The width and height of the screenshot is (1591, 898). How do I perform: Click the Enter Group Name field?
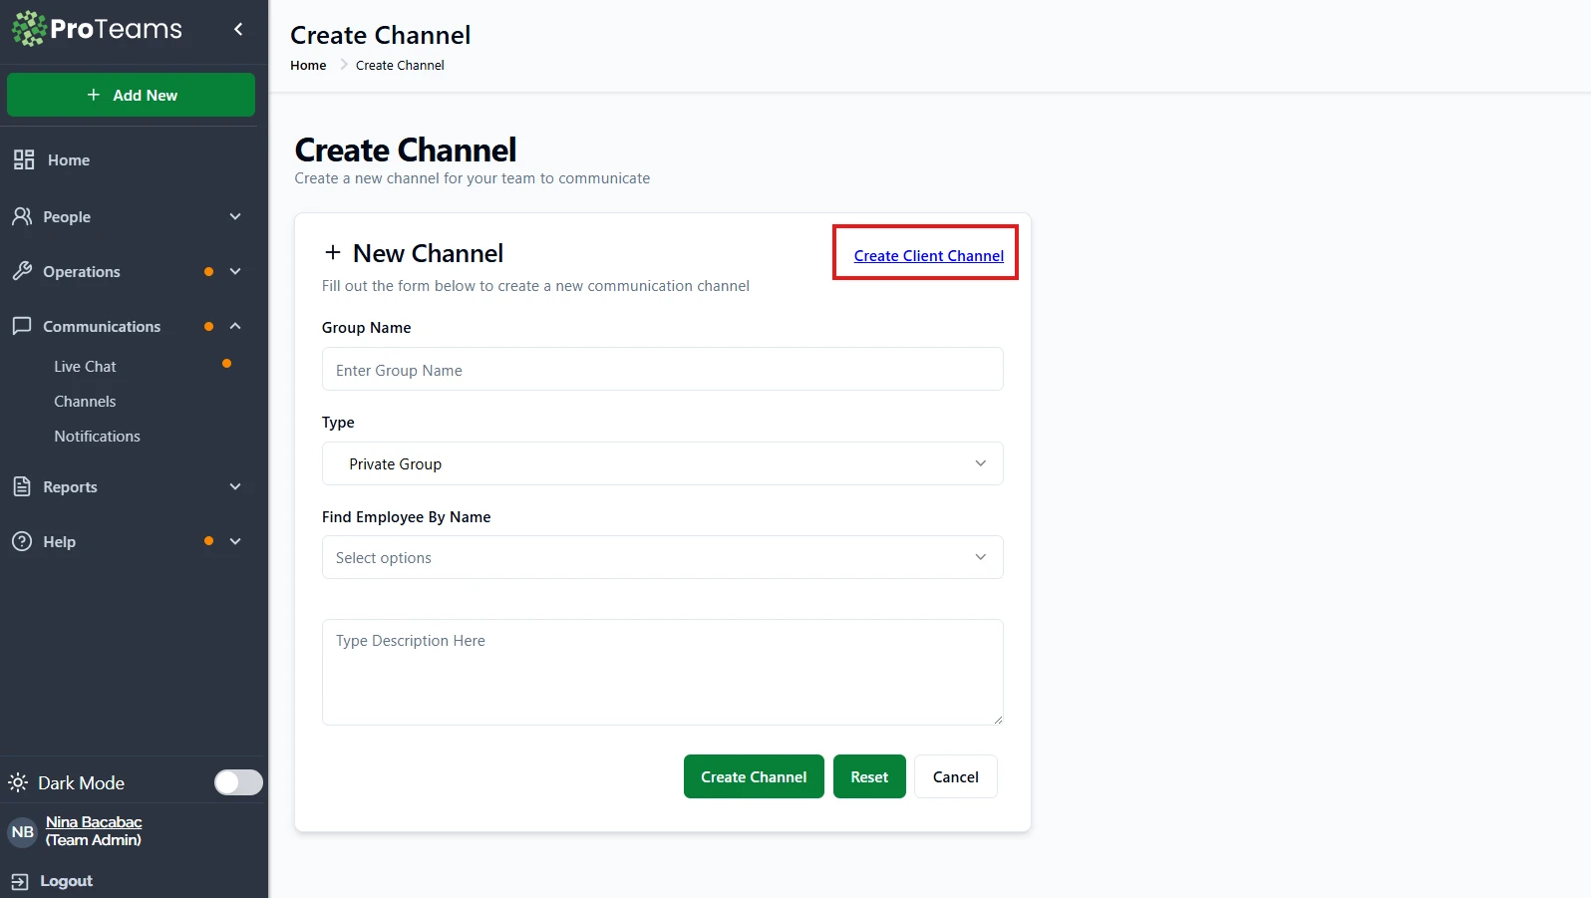pos(662,370)
